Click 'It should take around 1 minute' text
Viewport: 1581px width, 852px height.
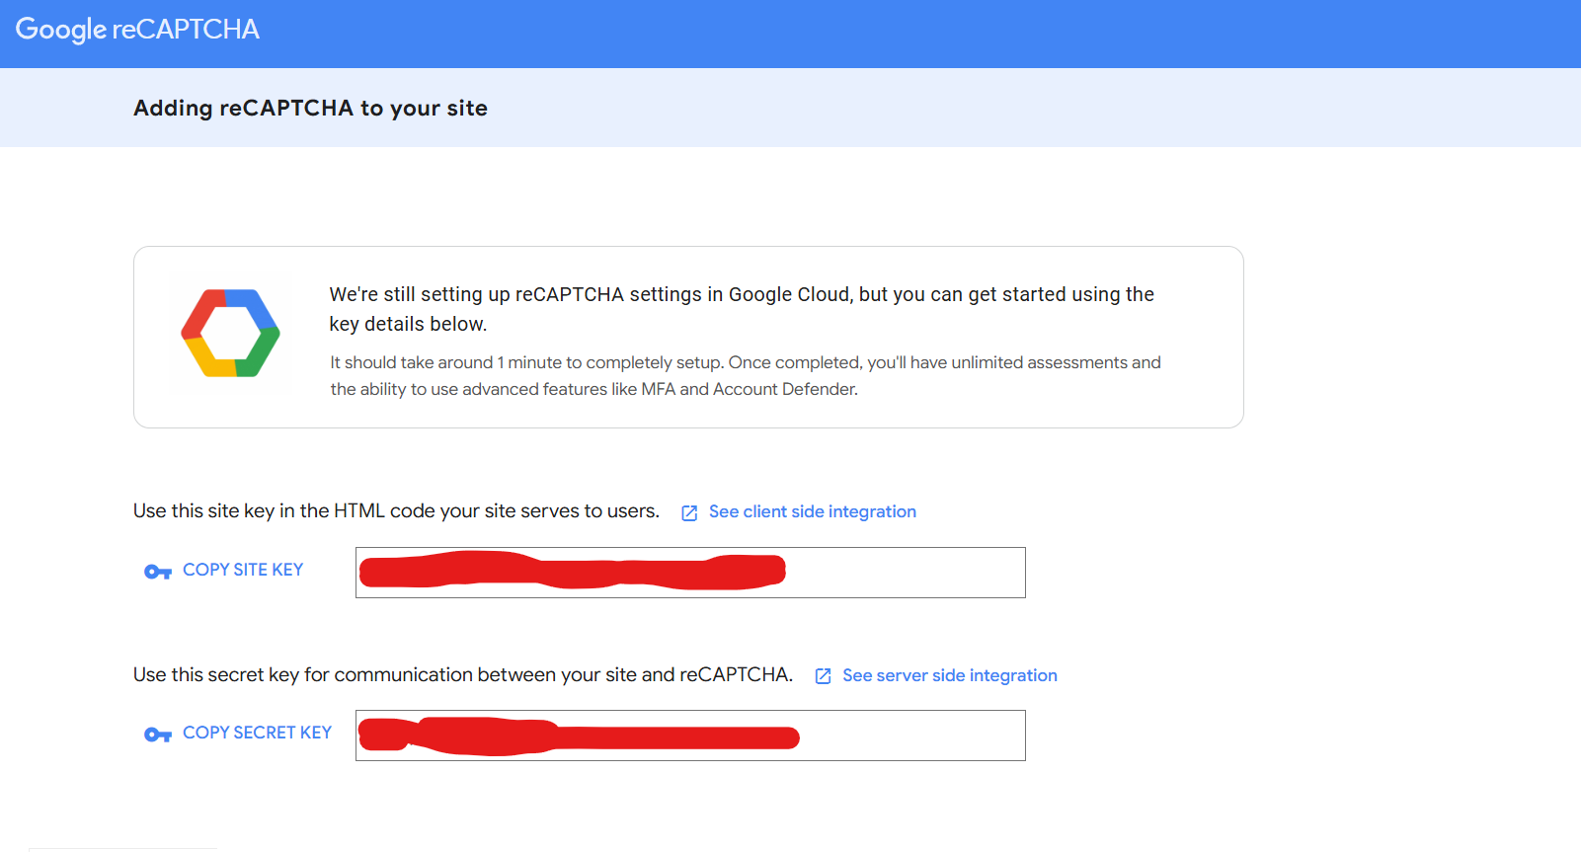coord(746,376)
